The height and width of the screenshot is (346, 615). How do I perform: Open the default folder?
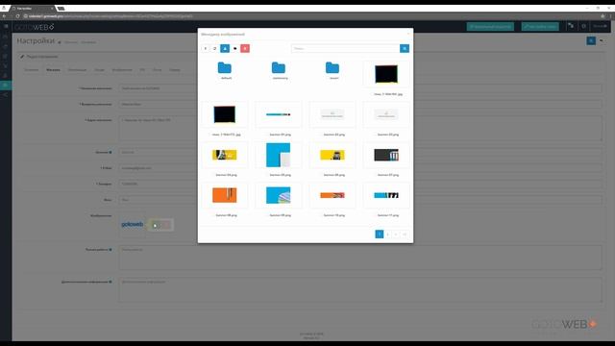click(x=225, y=68)
